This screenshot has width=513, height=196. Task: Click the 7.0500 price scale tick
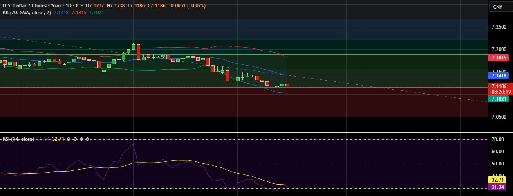tap(498, 117)
